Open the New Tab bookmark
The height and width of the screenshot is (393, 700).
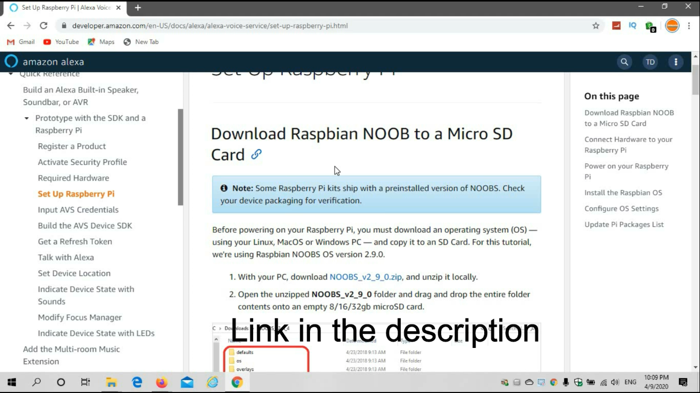click(x=141, y=42)
